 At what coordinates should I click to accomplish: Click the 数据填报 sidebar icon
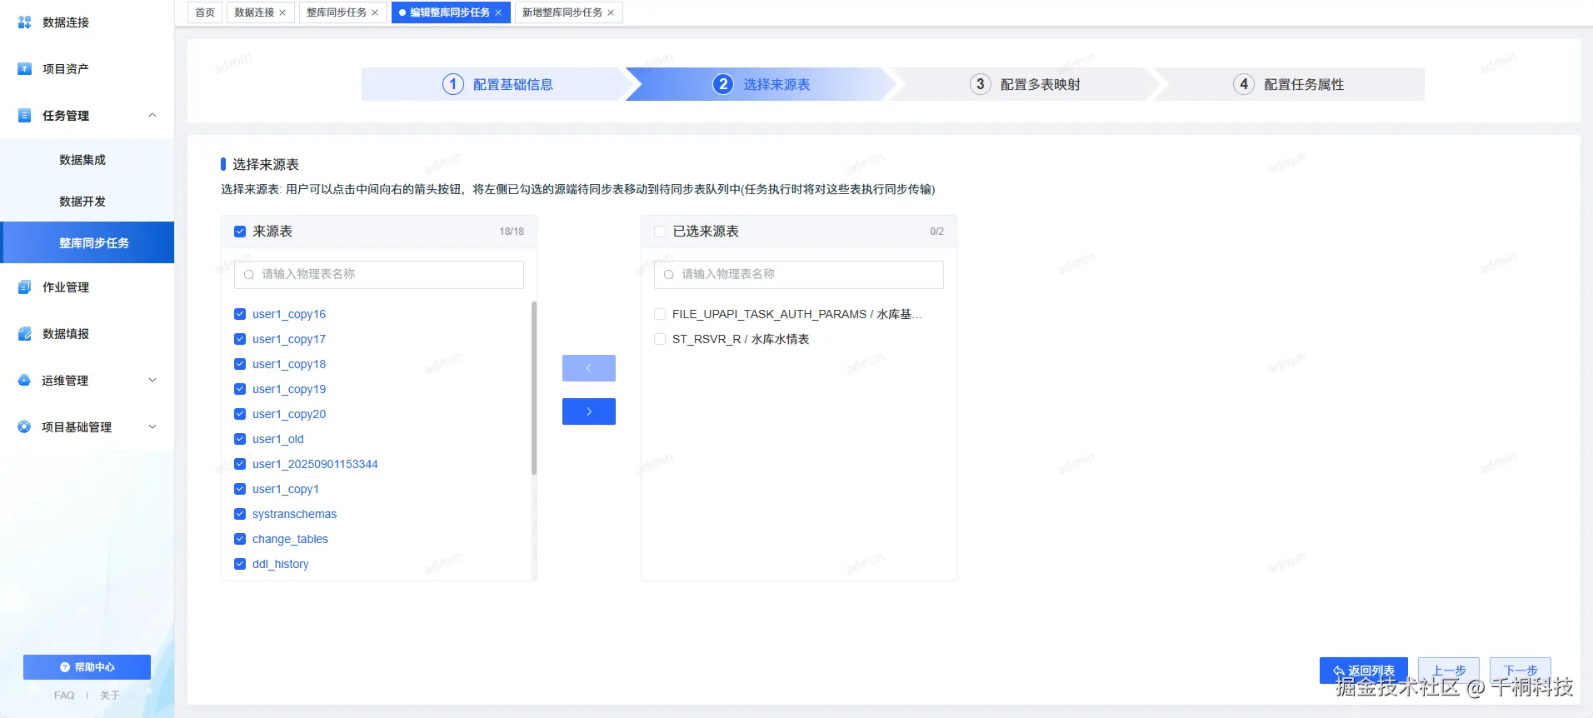pyautogui.click(x=25, y=334)
